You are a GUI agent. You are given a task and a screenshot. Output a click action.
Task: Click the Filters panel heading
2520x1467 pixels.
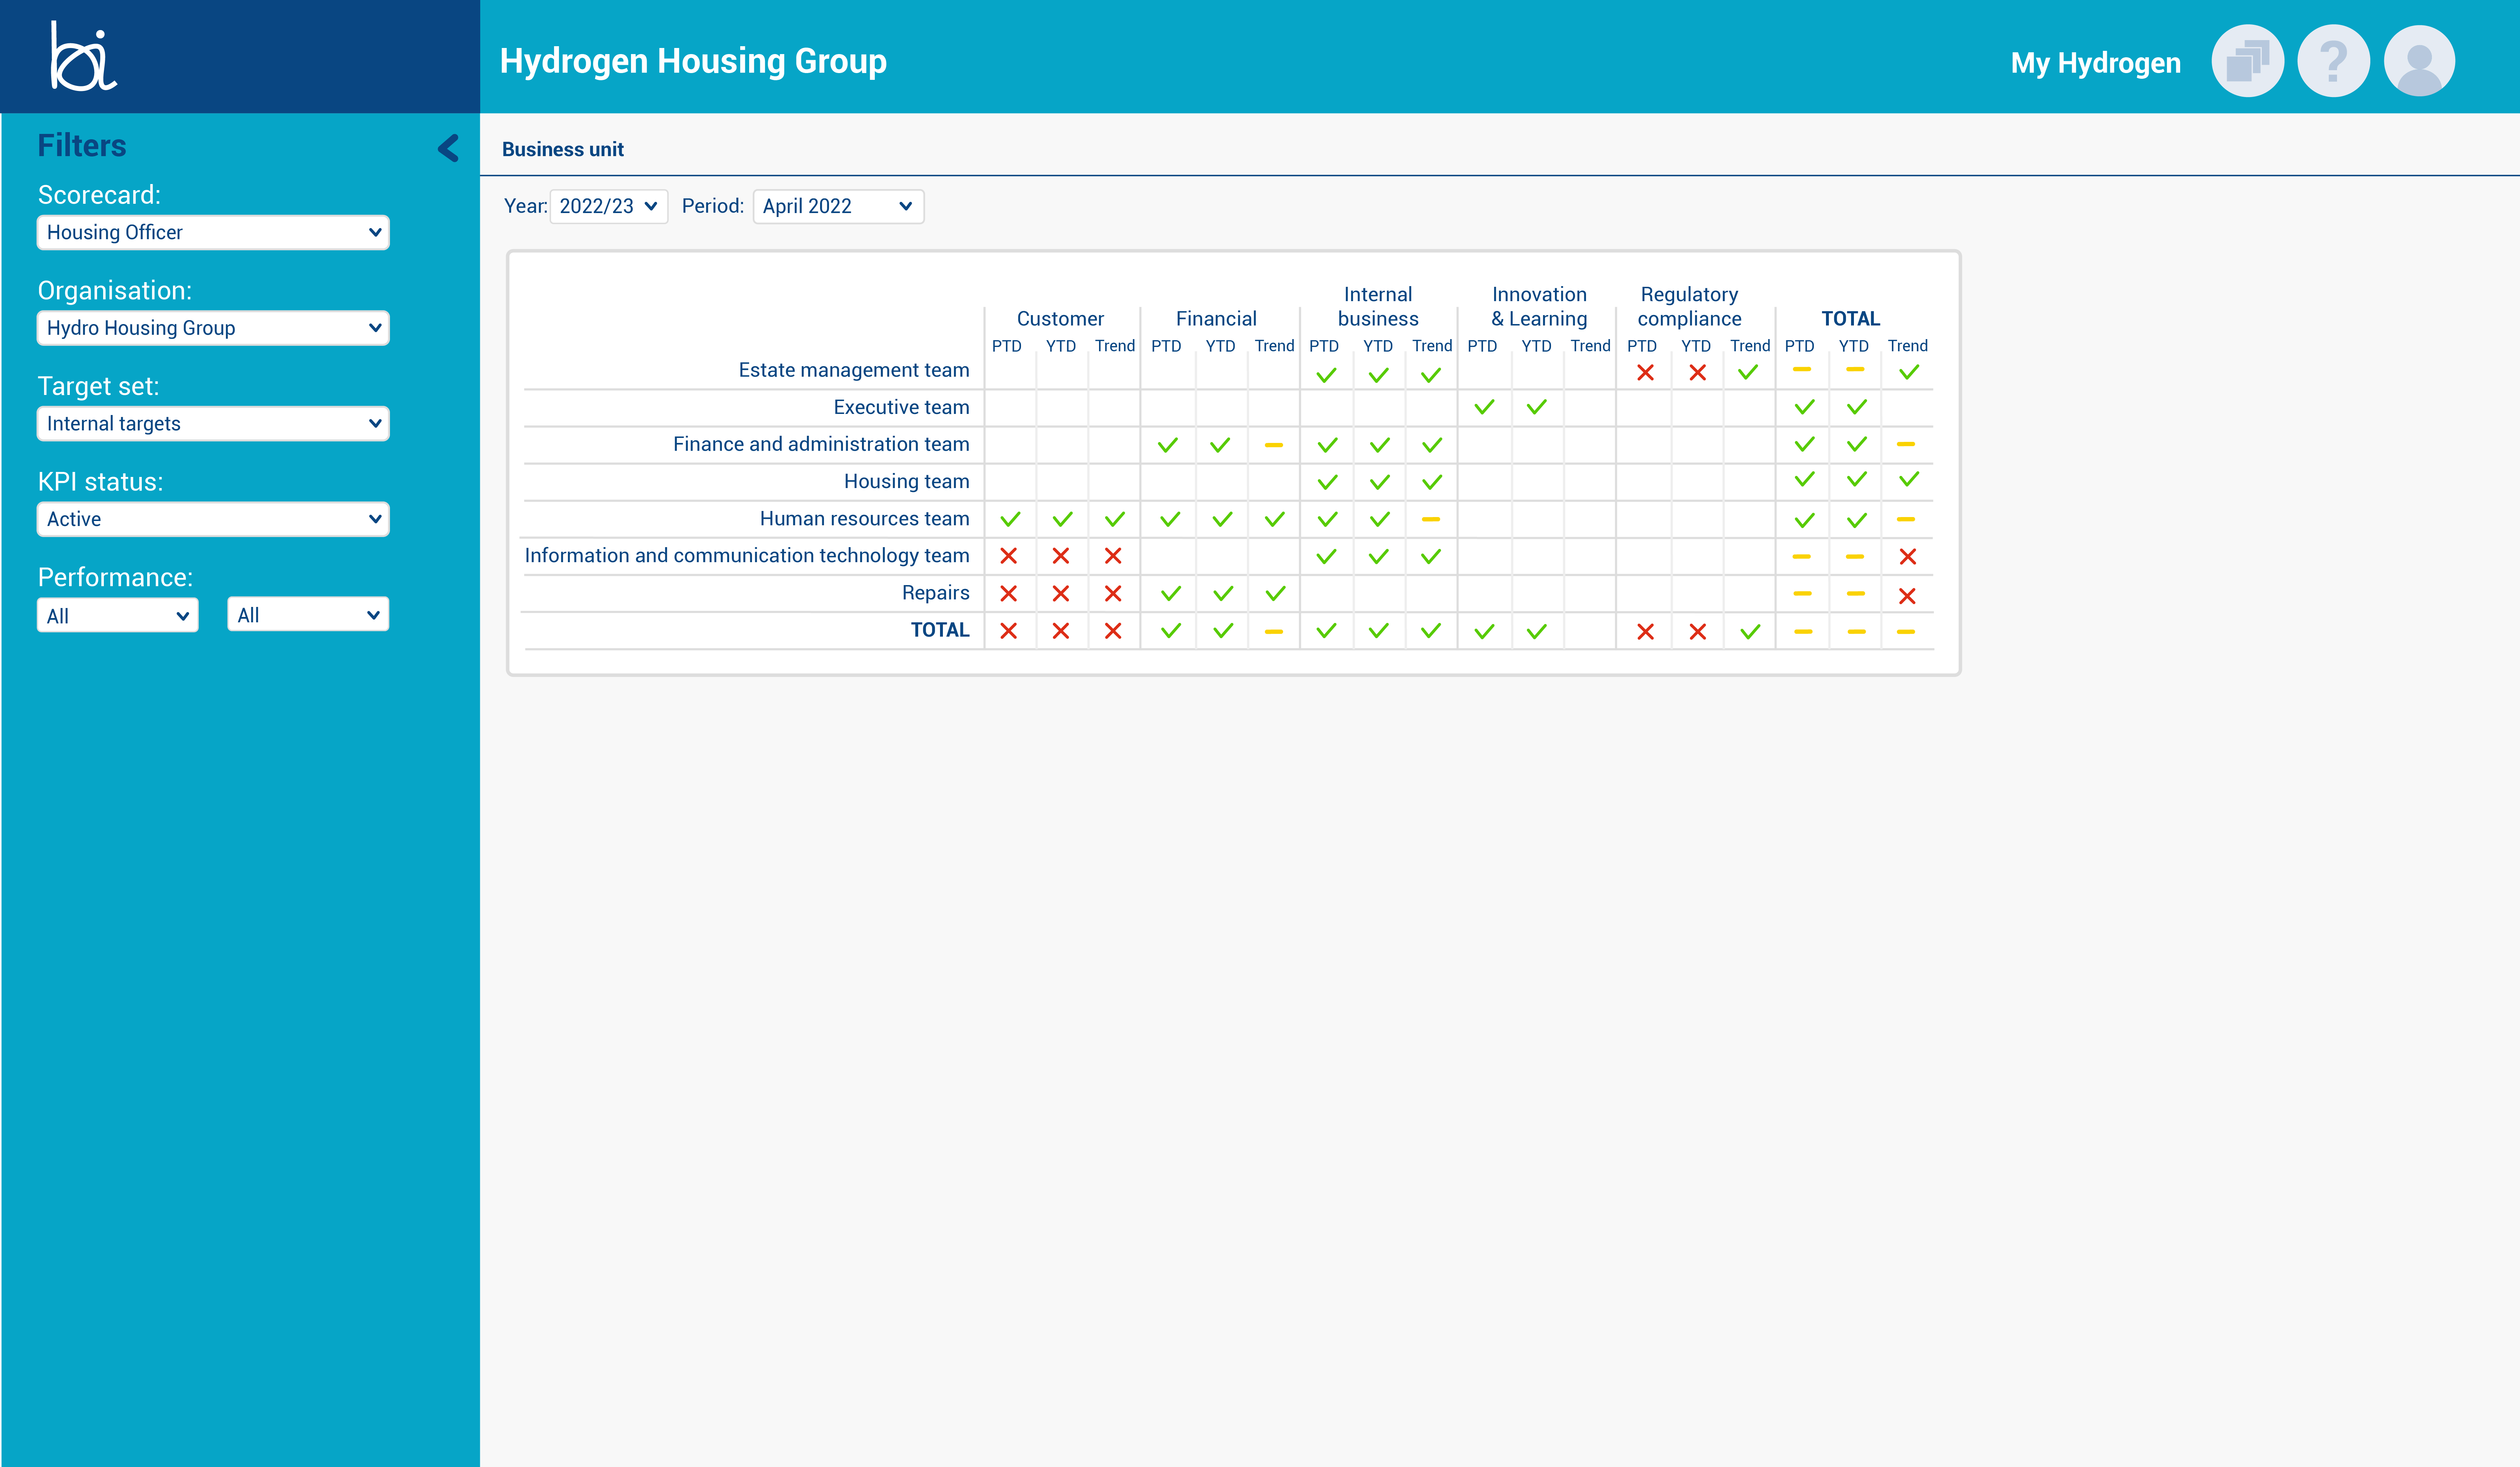coord(82,146)
